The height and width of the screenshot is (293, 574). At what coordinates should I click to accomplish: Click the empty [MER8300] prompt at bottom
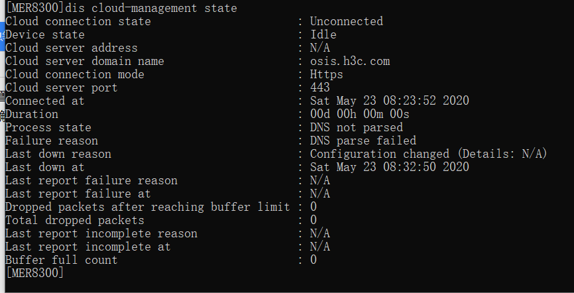[34, 272]
